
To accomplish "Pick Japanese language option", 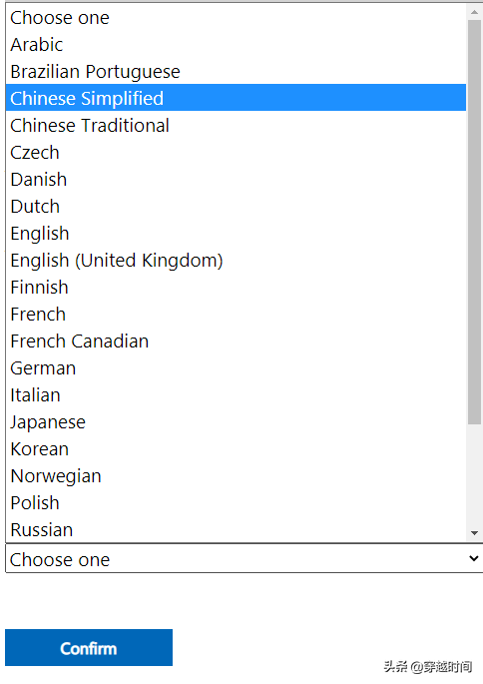I will tap(236, 421).
